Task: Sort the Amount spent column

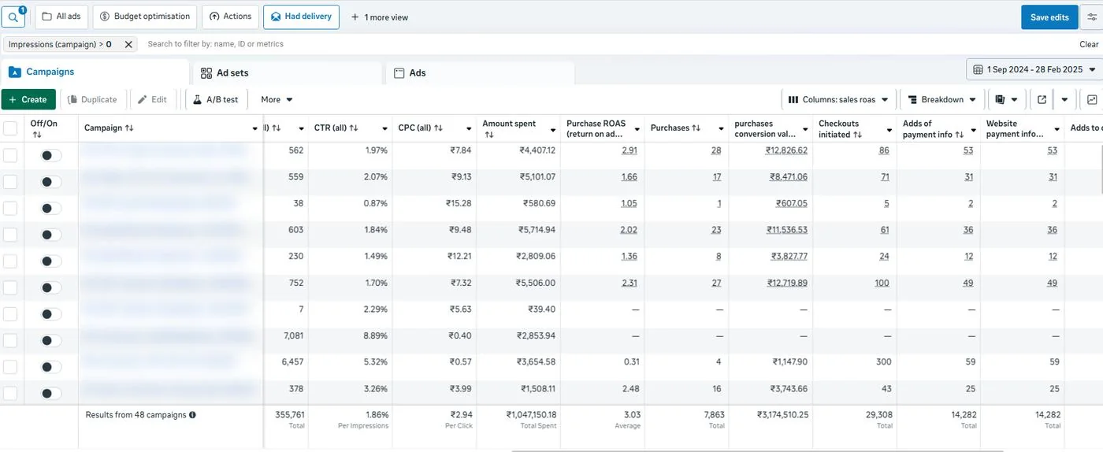Action: coord(488,135)
